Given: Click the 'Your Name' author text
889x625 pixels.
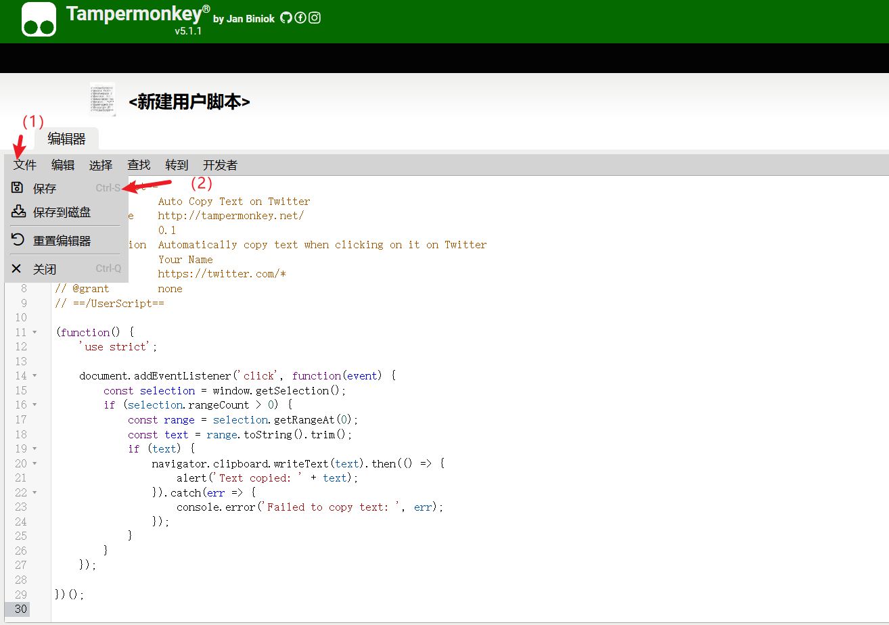Looking at the screenshot, I should [x=185, y=259].
